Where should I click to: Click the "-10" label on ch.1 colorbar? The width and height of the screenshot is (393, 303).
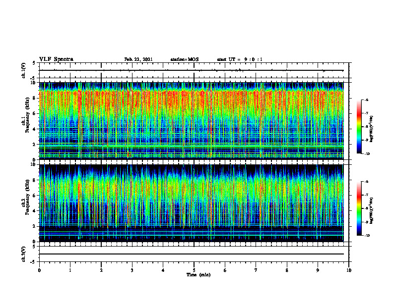click(x=367, y=154)
